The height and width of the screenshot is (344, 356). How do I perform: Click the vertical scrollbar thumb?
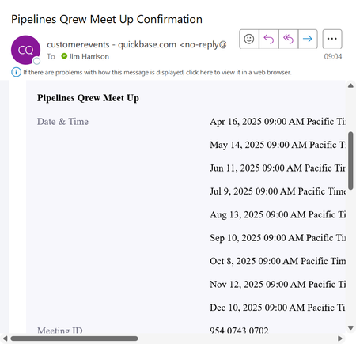pos(350,161)
